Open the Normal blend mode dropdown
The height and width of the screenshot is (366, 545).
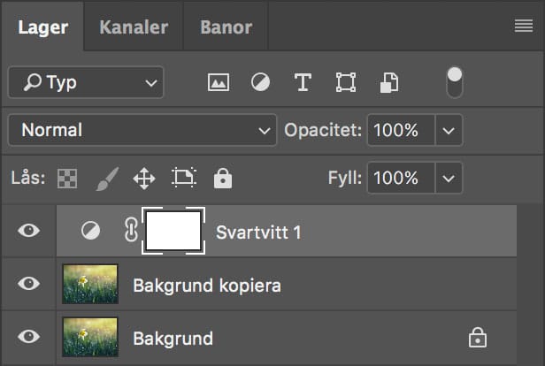[142, 130]
